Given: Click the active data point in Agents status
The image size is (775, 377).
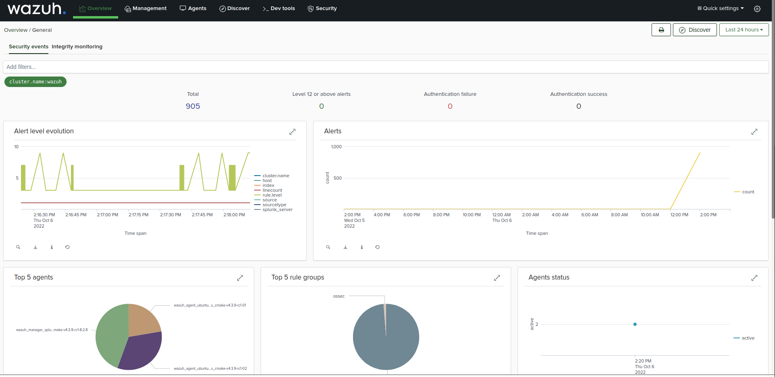Looking at the screenshot, I should pos(635,324).
